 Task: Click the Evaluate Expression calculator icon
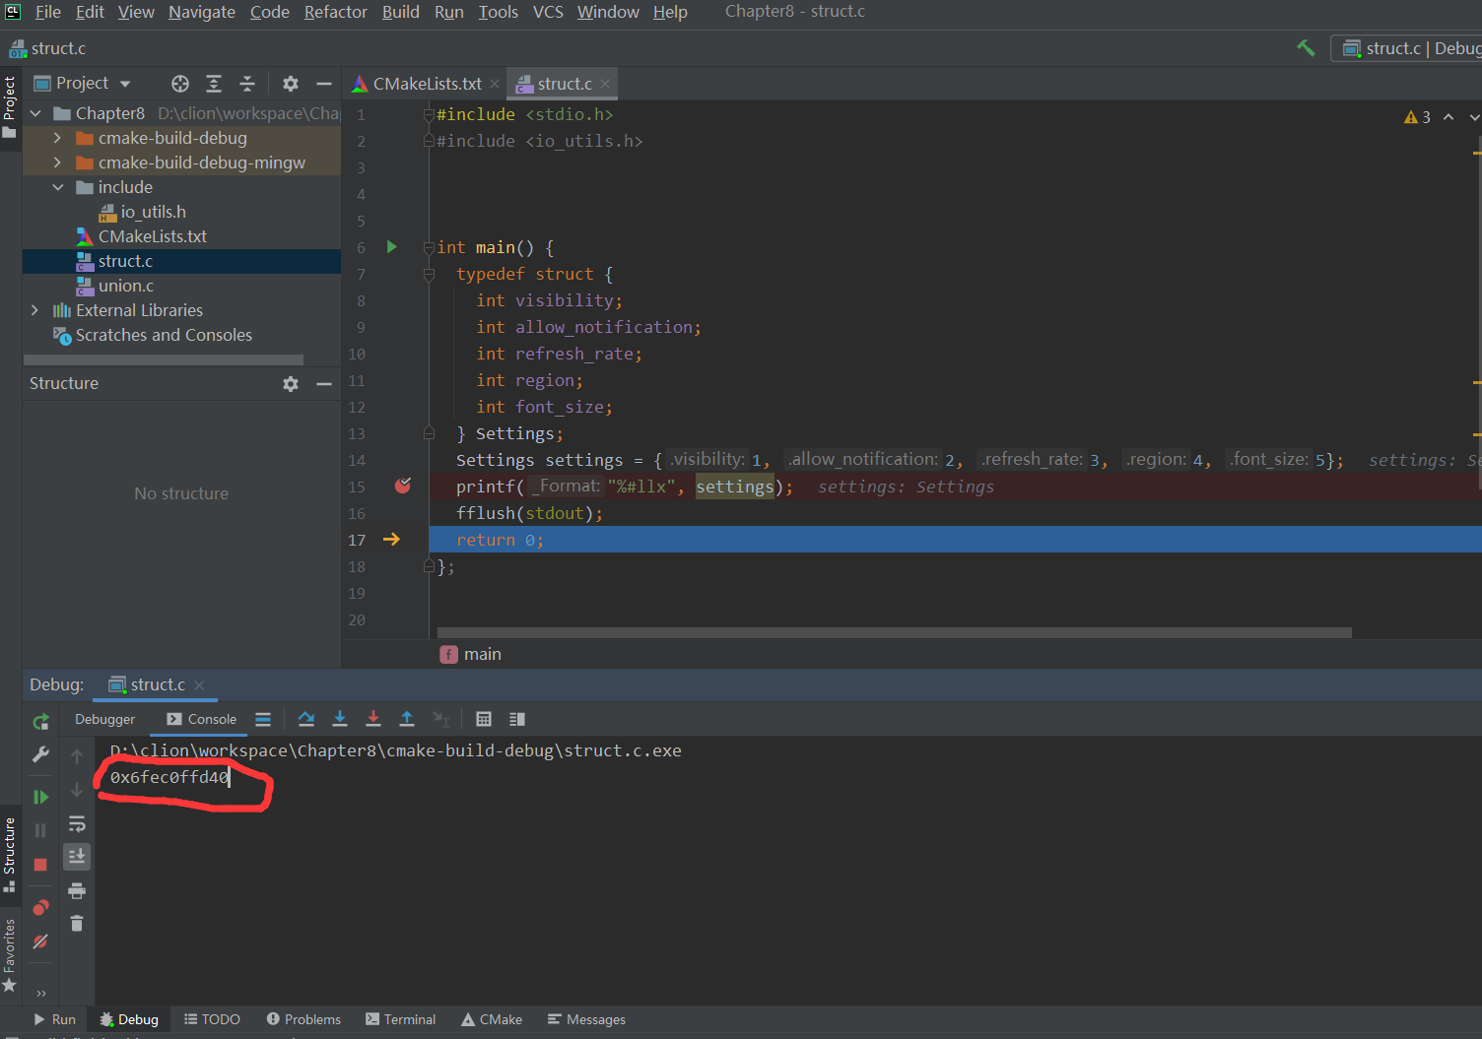[484, 719]
